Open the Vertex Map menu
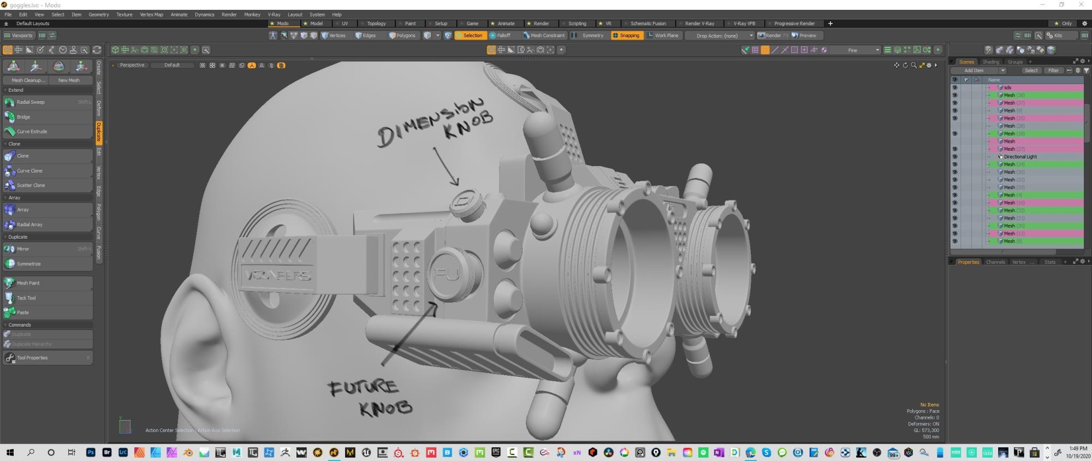This screenshot has width=1092, height=461. (x=151, y=15)
